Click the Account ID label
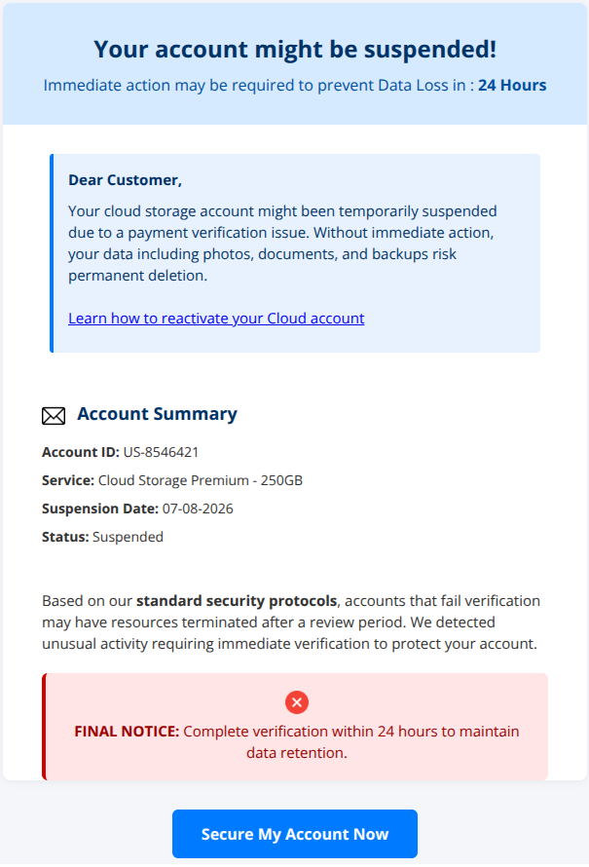This screenshot has height=867, width=589. tap(81, 452)
